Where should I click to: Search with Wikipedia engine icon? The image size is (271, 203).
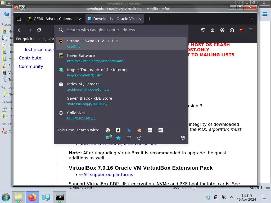click(x=161, y=130)
